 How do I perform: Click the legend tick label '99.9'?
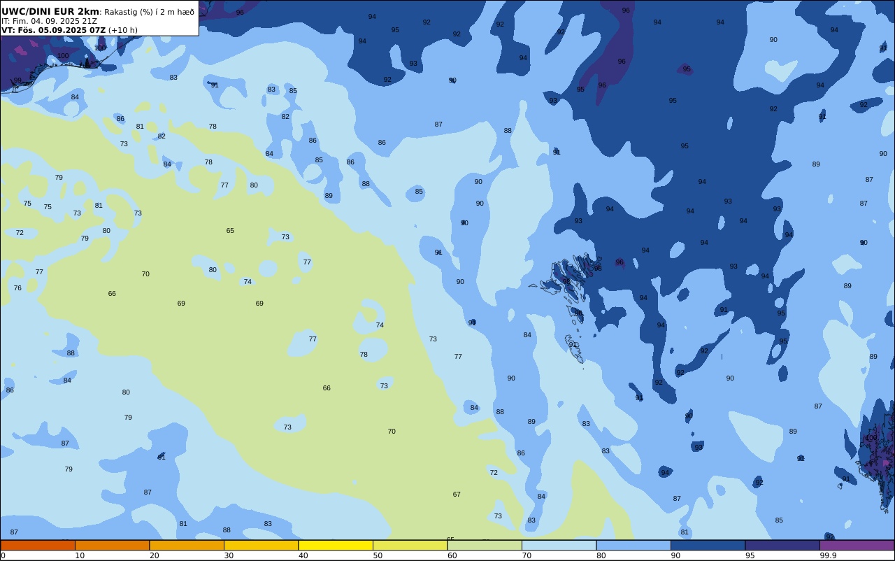(x=828, y=555)
